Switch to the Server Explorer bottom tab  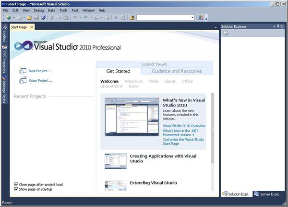tap(268, 194)
